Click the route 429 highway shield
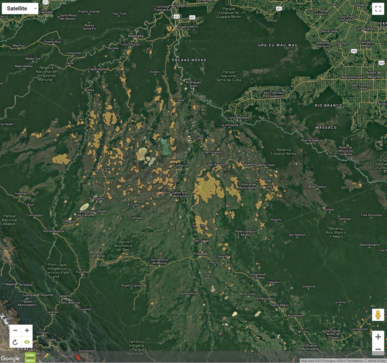The height and width of the screenshot is (363, 387). click(x=354, y=51)
